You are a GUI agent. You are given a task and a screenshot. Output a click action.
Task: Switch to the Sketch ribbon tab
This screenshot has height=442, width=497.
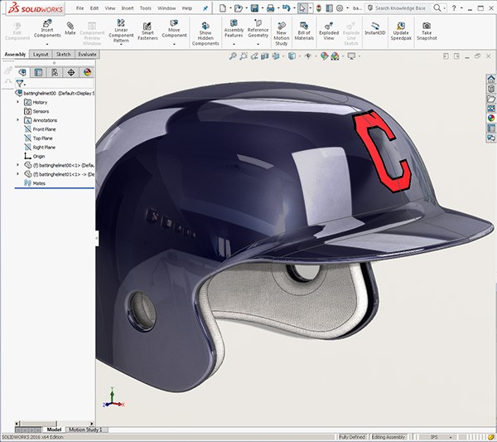tap(64, 54)
